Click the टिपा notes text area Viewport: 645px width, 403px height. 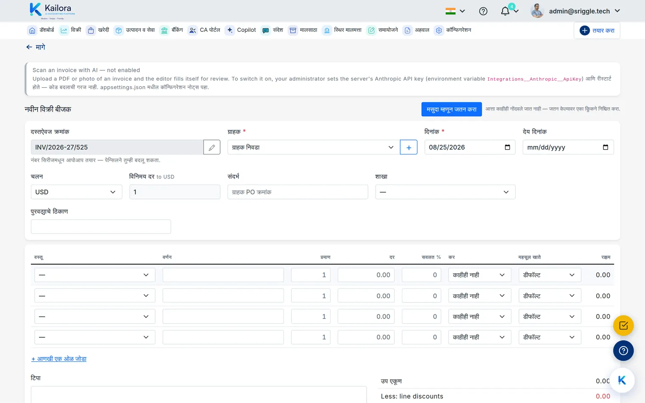[x=199, y=395]
